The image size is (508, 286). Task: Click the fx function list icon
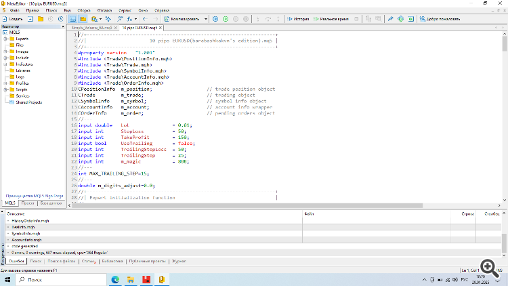pos(129,19)
